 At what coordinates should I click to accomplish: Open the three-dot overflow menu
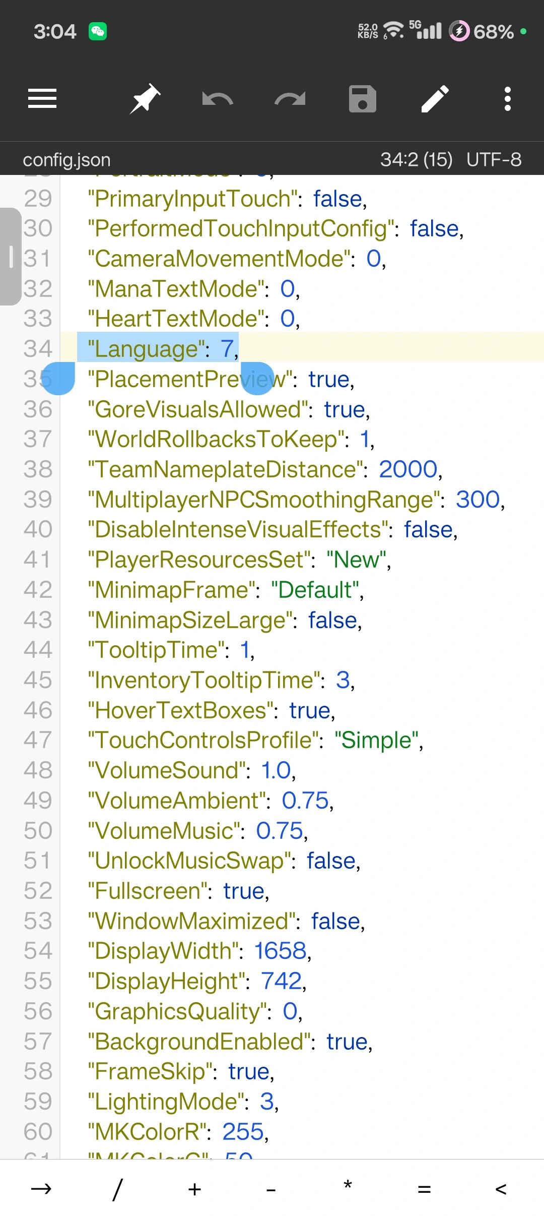click(x=508, y=99)
